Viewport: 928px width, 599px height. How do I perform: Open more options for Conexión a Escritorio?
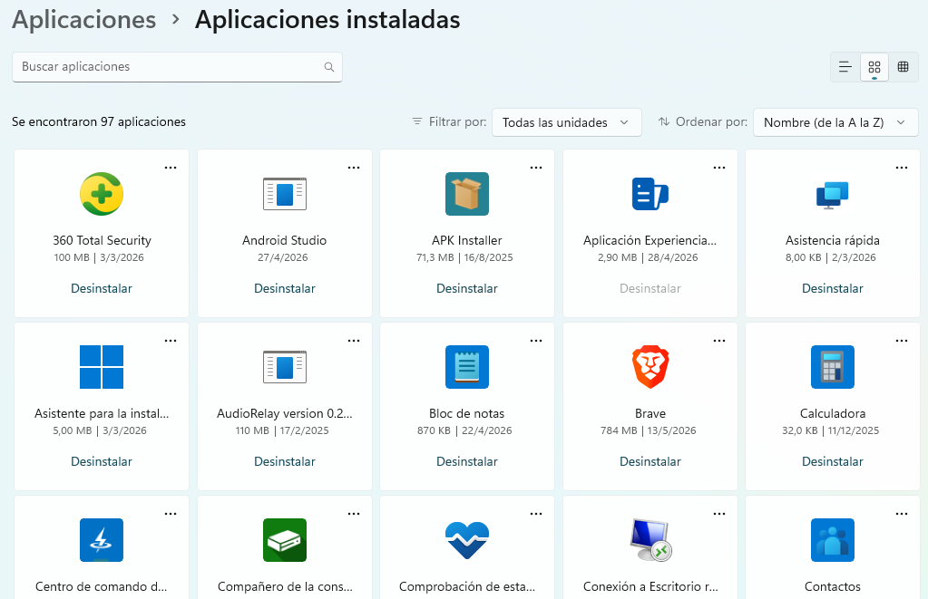(719, 515)
